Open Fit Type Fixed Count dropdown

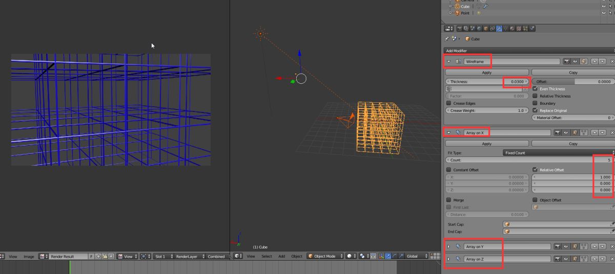[x=559, y=153]
